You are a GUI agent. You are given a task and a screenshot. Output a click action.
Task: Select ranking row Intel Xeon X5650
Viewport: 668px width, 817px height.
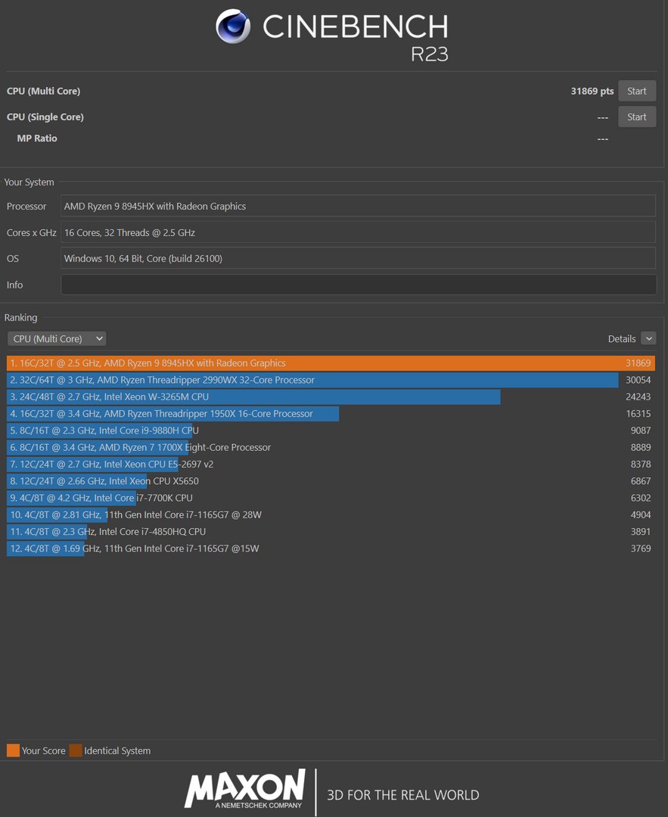(x=331, y=481)
